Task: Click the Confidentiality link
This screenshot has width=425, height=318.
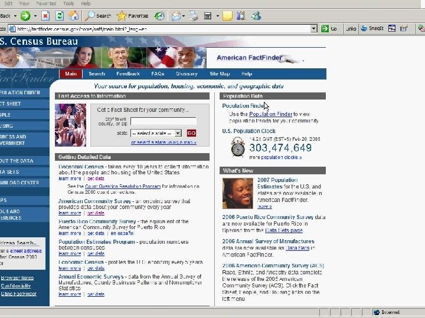Action: click(15, 286)
